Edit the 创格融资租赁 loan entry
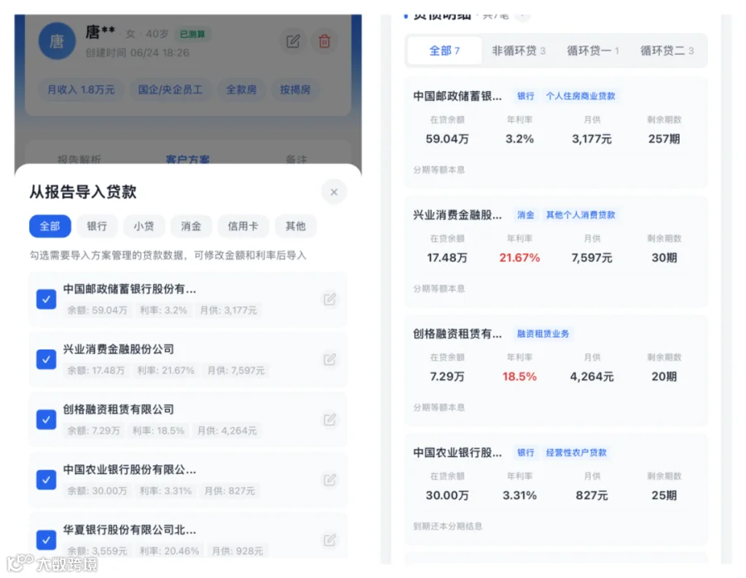The image size is (746, 578). (330, 420)
